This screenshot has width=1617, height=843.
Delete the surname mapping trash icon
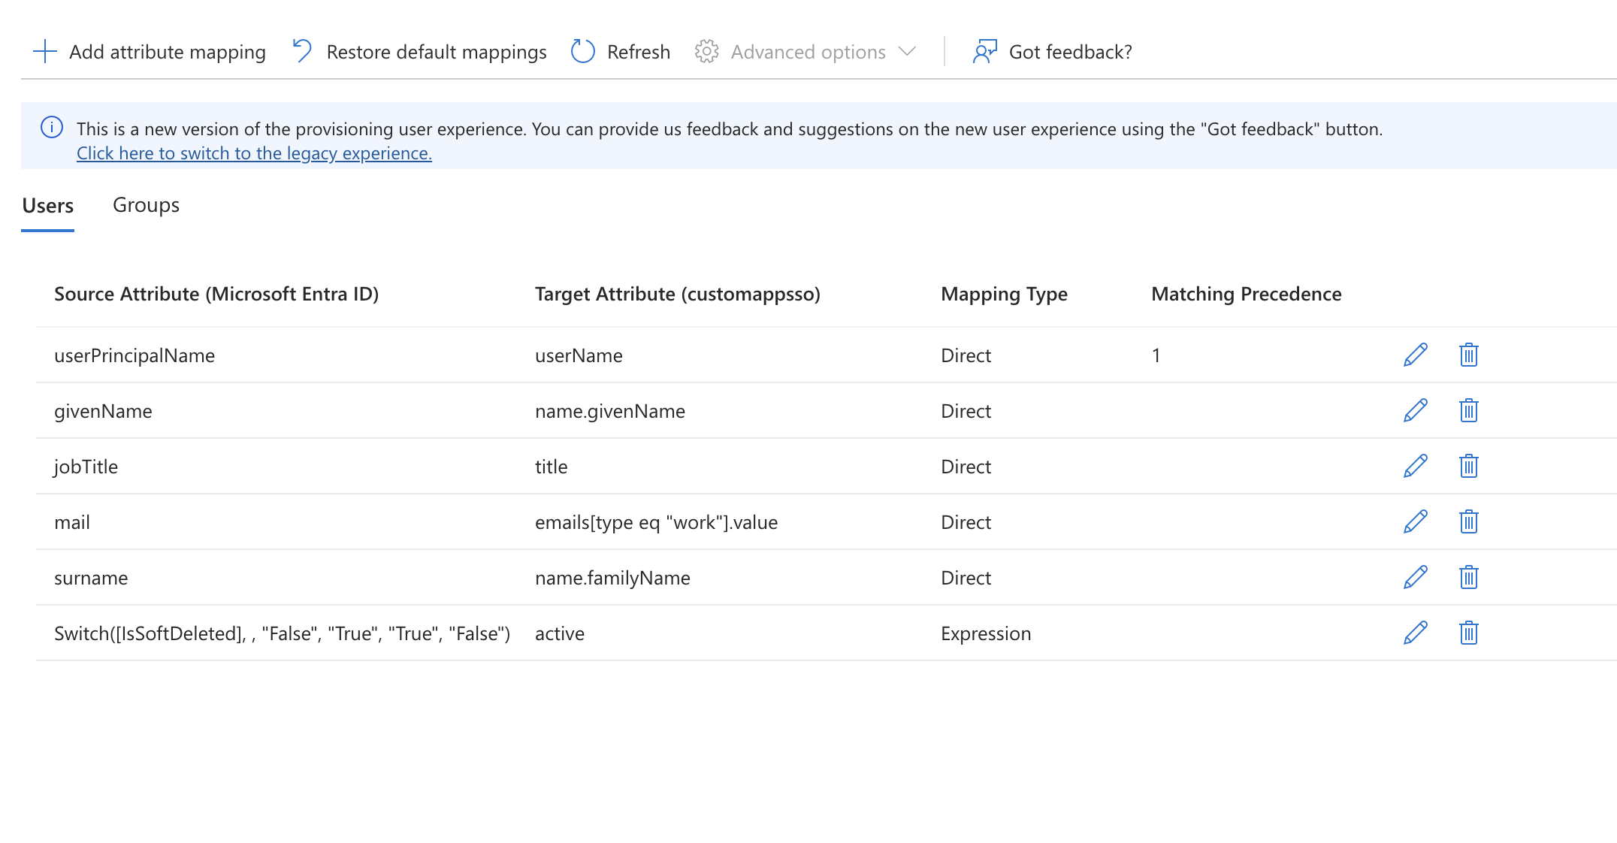[x=1469, y=577]
